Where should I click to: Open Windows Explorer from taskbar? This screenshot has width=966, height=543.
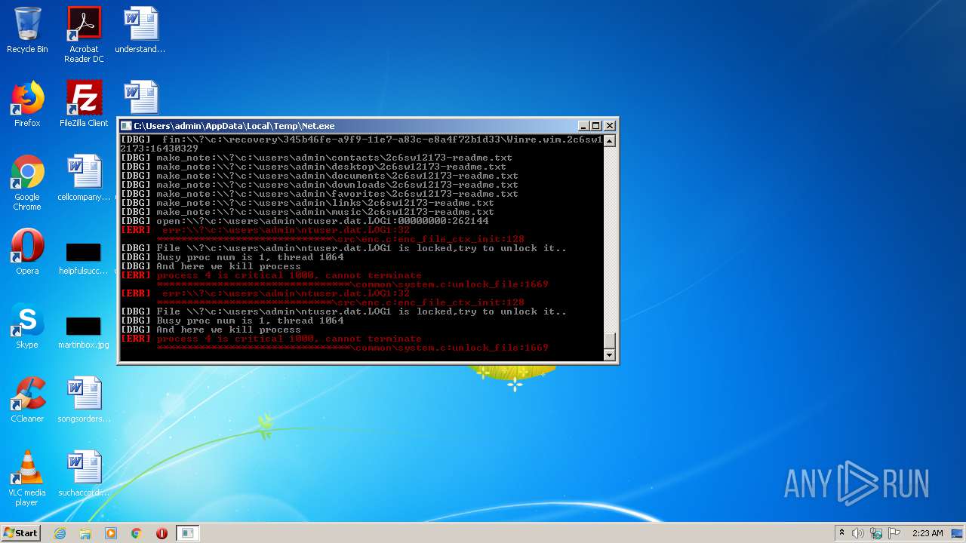[x=85, y=533]
